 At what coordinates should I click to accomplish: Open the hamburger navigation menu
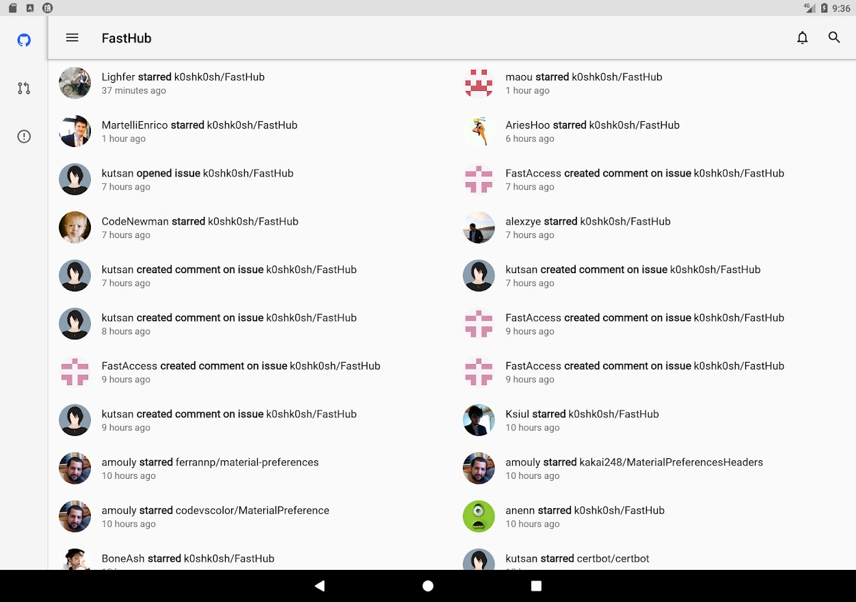pos(72,38)
